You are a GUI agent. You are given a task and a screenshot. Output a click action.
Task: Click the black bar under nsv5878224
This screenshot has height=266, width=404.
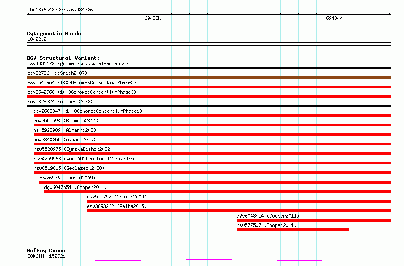pyautogui.click(x=209, y=106)
